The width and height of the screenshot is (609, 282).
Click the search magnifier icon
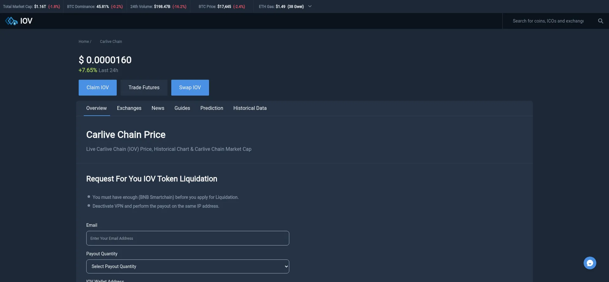pyautogui.click(x=600, y=21)
